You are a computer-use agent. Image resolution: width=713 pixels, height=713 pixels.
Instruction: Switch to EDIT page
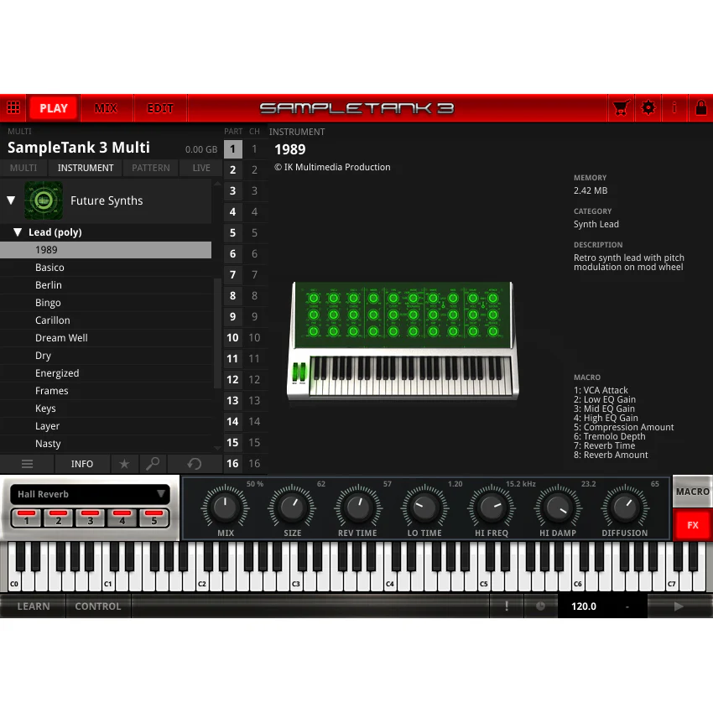[x=160, y=108]
